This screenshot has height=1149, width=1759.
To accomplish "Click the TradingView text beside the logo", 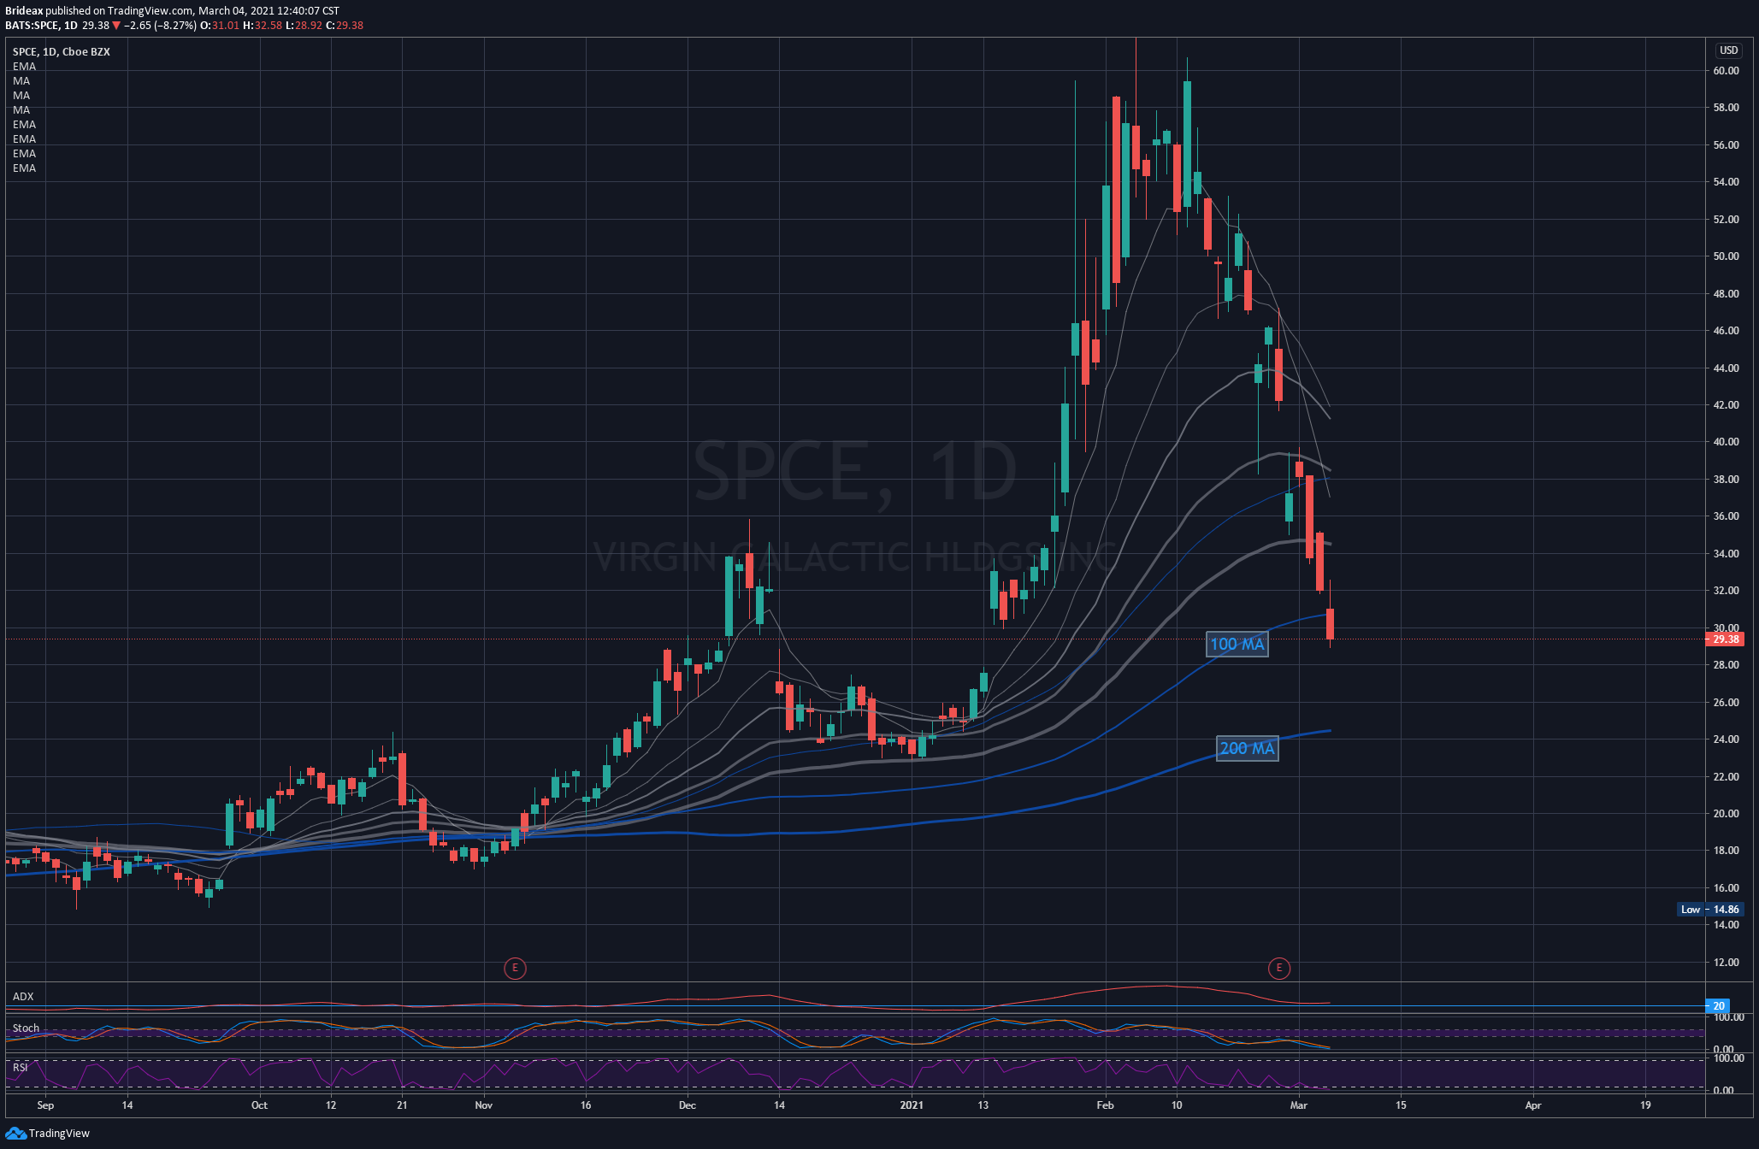I will tap(59, 1134).
